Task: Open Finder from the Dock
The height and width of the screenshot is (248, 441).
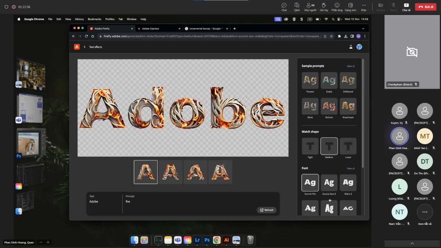Action: coord(134,240)
